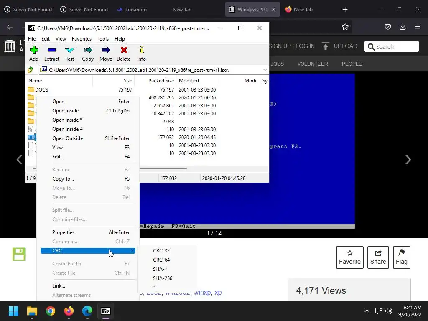Open the Help menu in 7-Zip
Viewport: 428px width, 321px height.
point(120,39)
